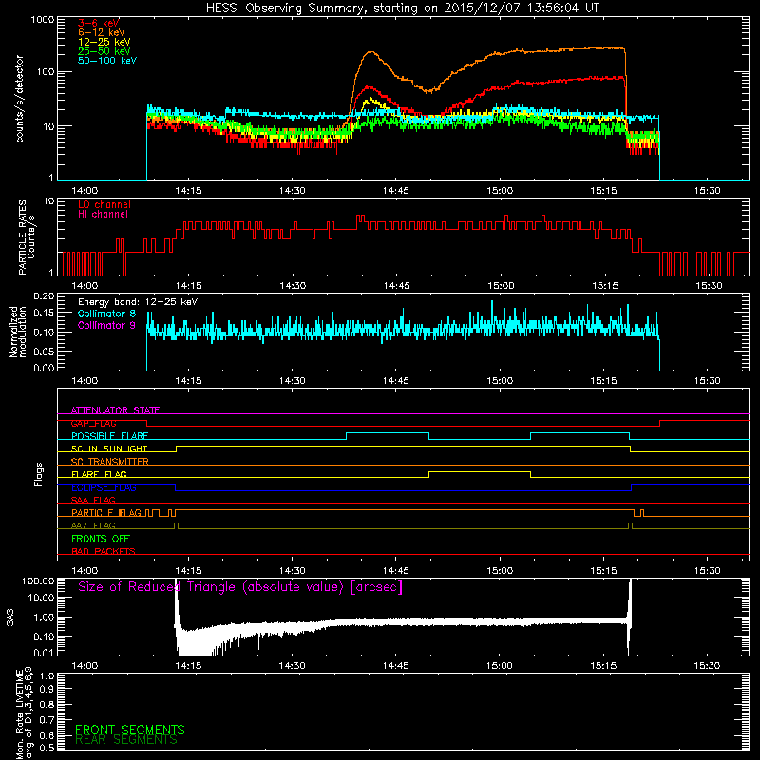Click the cyan '50-100 keV' legend entry
The height and width of the screenshot is (760, 760).
pyautogui.click(x=107, y=61)
